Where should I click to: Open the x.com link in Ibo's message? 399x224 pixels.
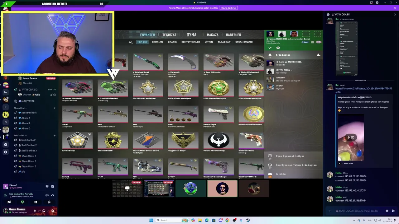pos(363,90)
